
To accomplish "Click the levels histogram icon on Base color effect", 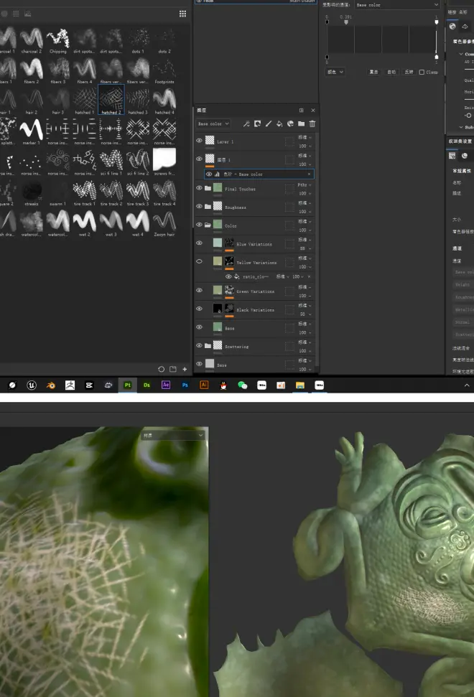I will point(218,174).
